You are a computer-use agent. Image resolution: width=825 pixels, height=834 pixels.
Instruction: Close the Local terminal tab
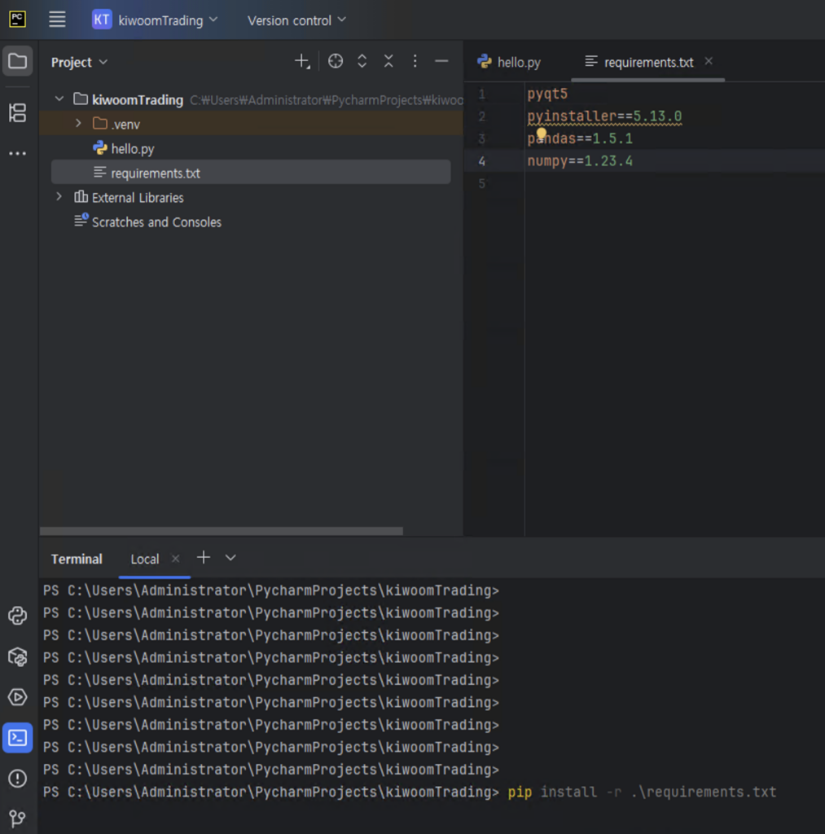click(176, 559)
